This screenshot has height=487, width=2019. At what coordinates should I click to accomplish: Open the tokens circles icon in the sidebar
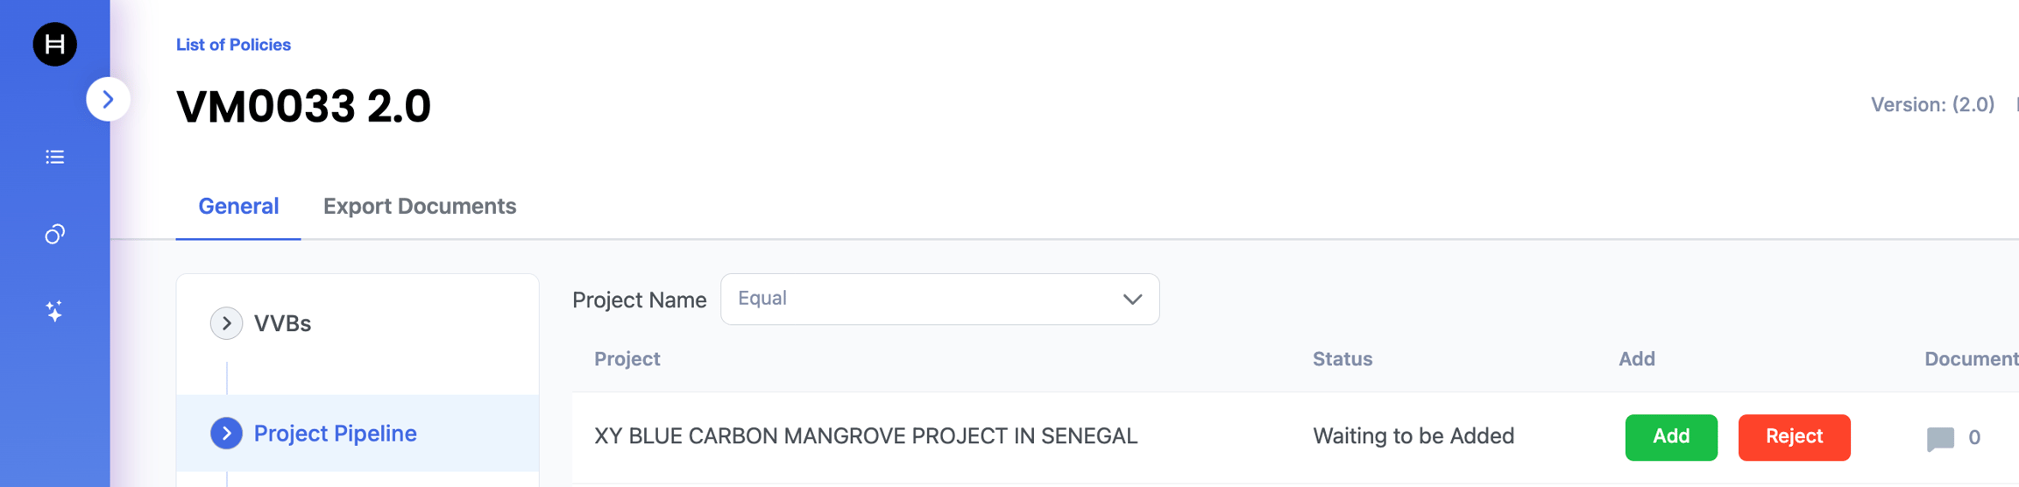(54, 234)
